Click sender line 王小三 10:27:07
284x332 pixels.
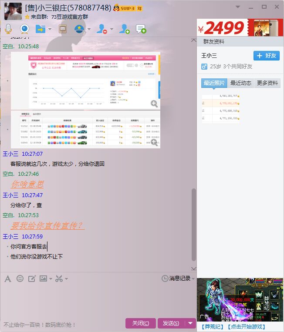click(x=23, y=154)
